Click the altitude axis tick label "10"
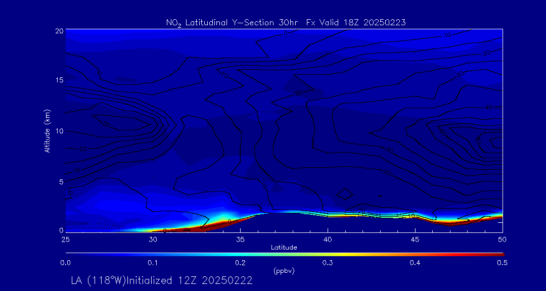546x291 pixels. click(x=59, y=131)
